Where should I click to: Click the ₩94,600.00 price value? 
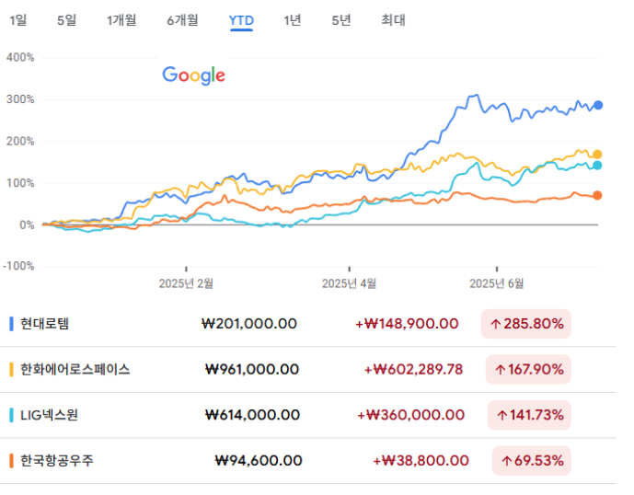(x=259, y=461)
